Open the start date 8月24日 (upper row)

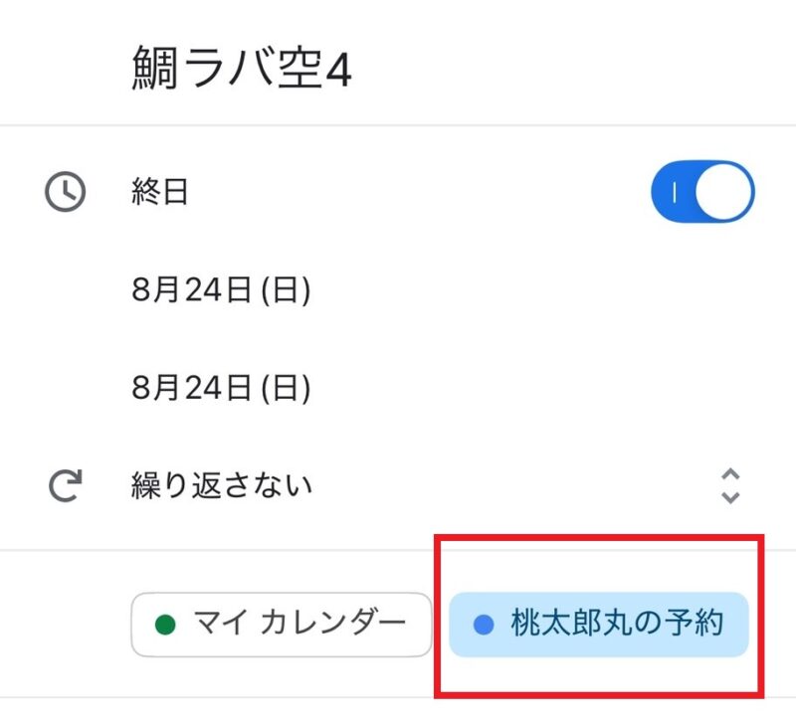(x=221, y=290)
